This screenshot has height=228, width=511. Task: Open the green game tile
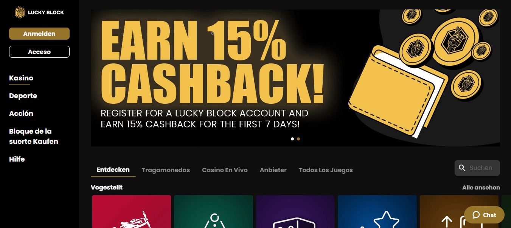213,211
